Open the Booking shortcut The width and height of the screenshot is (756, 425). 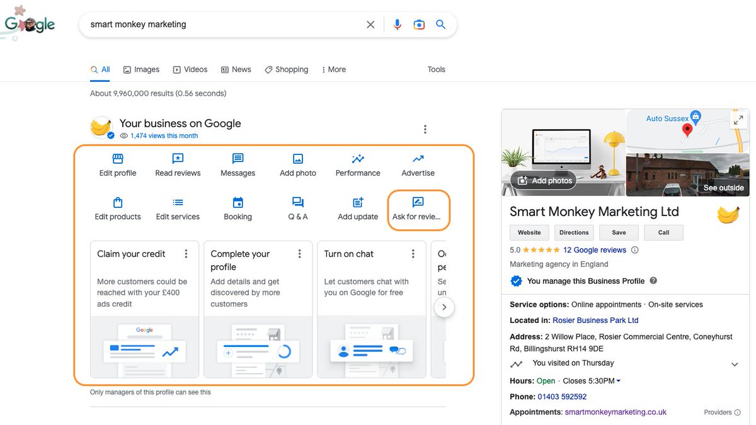pos(238,209)
